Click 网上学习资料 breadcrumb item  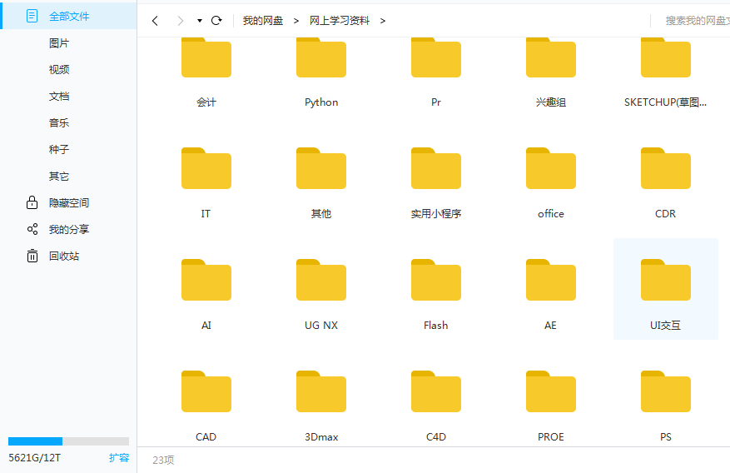point(339,21)
